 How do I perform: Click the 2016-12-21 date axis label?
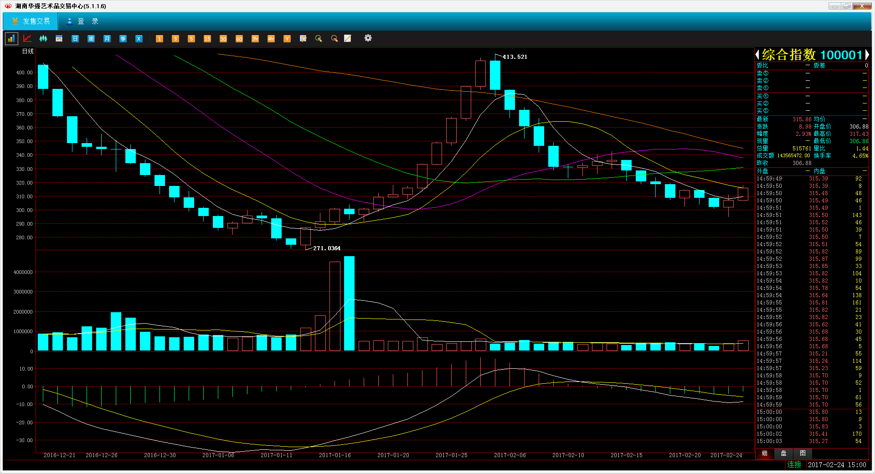pyautogui.click(x=60, y=455)
